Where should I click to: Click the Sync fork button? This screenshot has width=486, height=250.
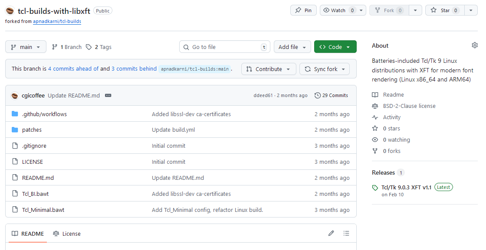325,69
